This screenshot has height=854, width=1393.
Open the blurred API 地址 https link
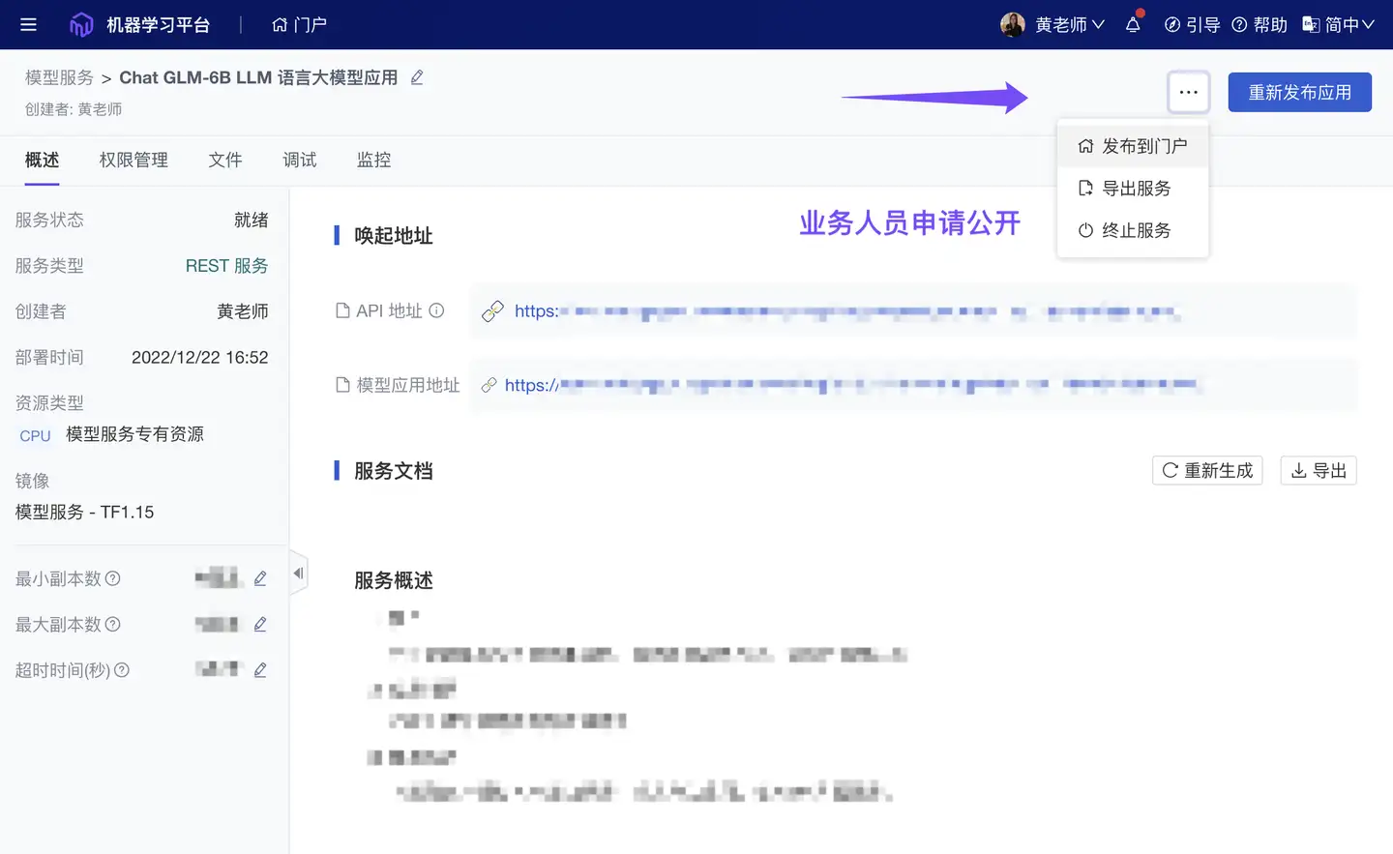(846, 311)
